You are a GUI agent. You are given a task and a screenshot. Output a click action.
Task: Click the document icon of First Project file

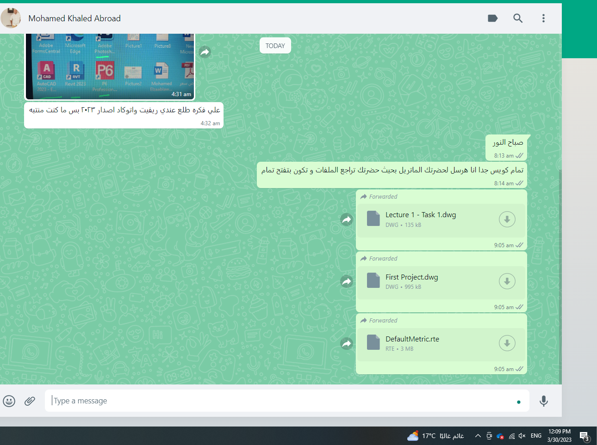[373, 280]
